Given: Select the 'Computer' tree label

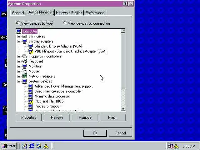Looking at the screenshot, I should (30, 31).
